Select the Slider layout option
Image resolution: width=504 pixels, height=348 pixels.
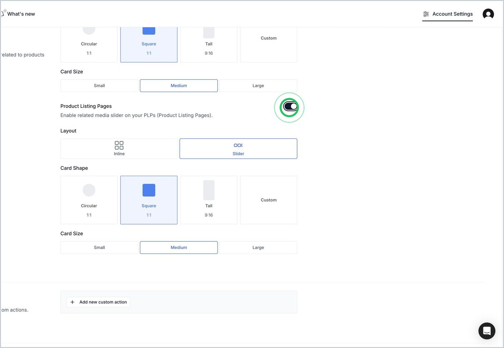[x=238, y=149]
